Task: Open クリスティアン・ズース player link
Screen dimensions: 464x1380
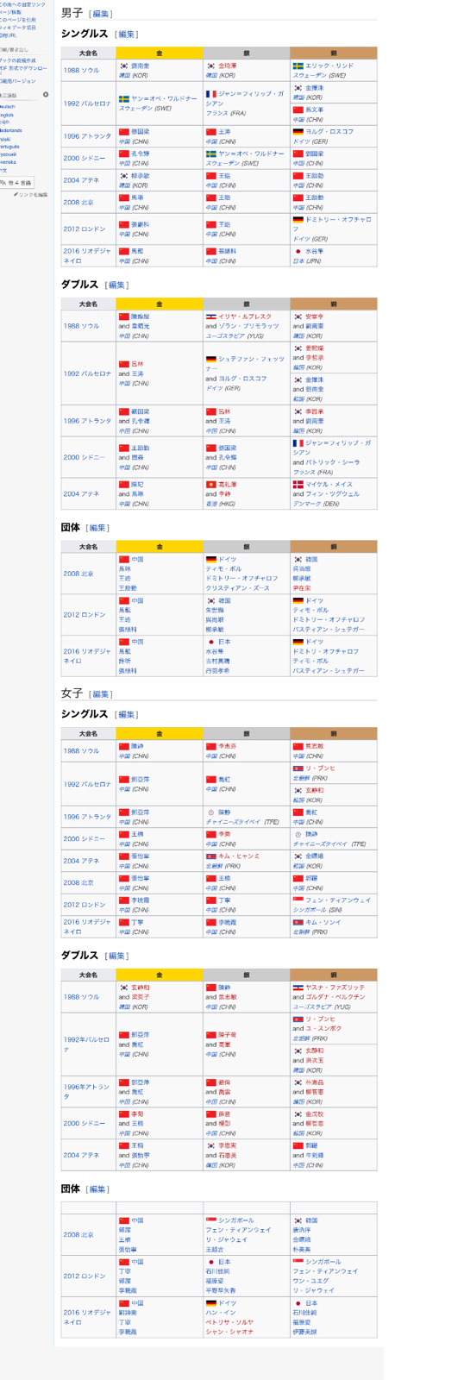Action: pos(238,588)
